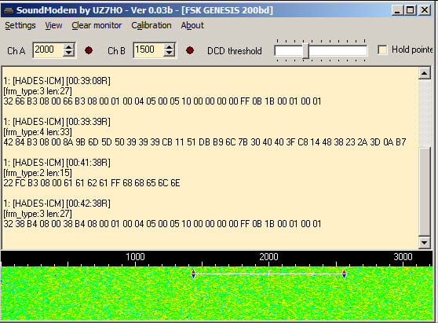Click the scrollbar down arrow in monitor
Image resolution: width=438 pixels, height=323 pixels.
(424, 243)
